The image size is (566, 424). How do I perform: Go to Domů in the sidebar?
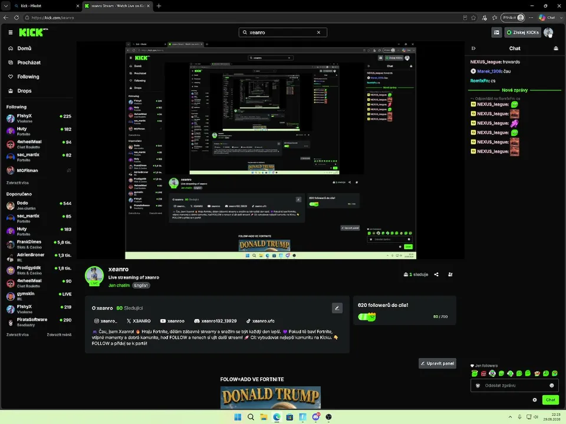[x=24, y=48]
